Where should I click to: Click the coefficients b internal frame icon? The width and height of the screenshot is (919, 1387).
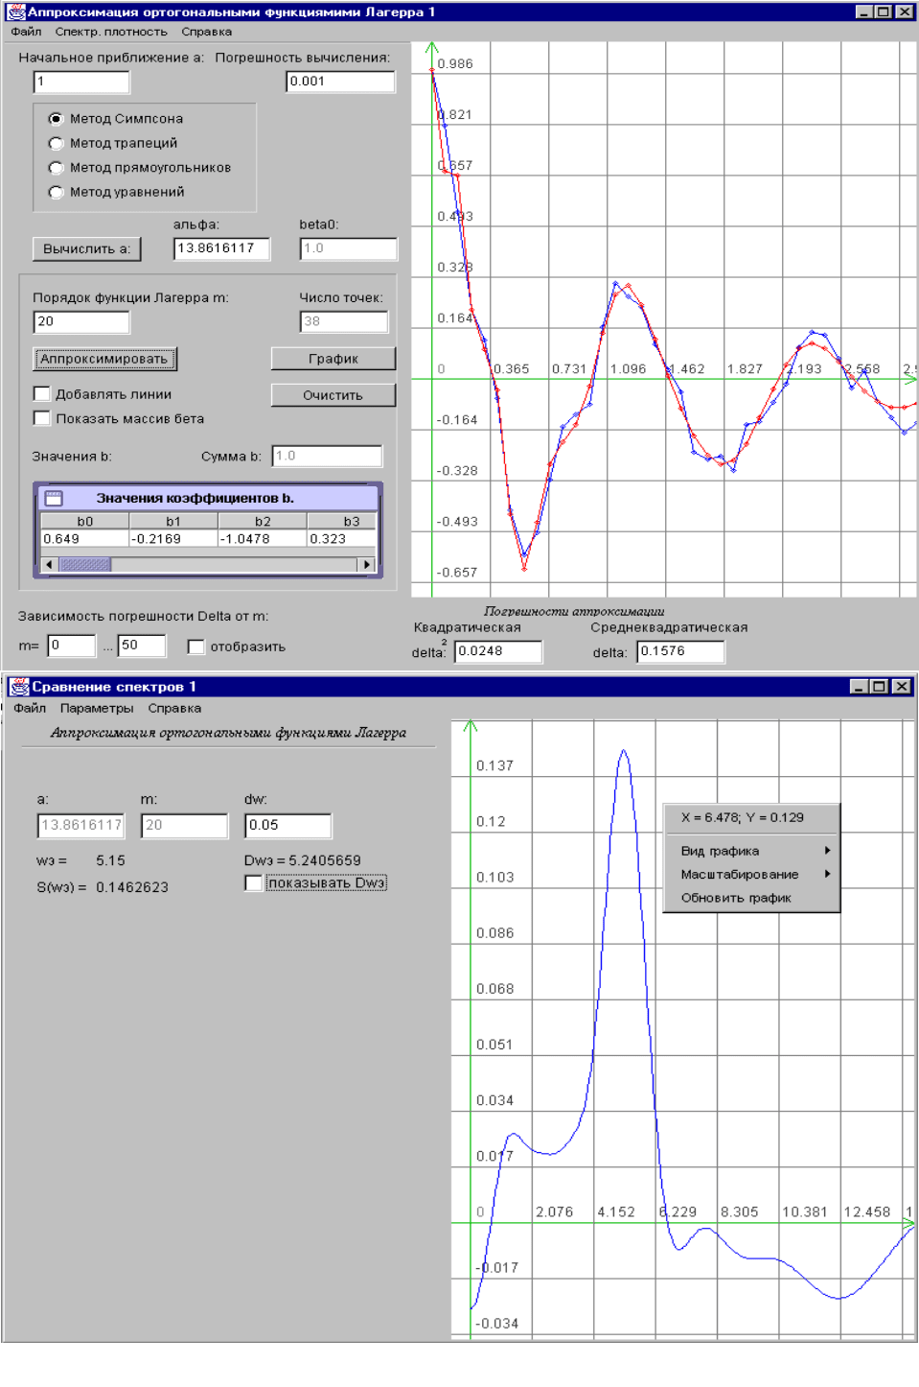point(54,498)
